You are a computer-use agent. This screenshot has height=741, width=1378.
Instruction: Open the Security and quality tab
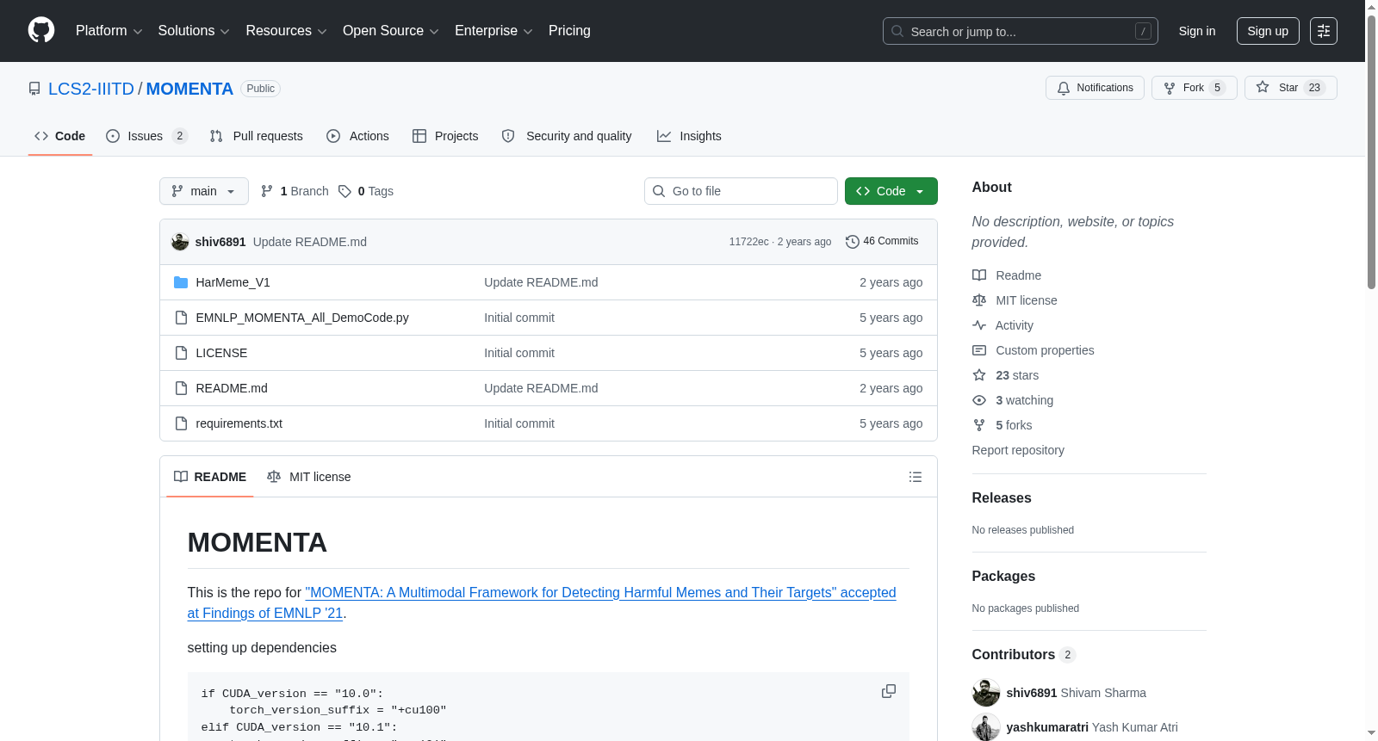pos(567,136)
